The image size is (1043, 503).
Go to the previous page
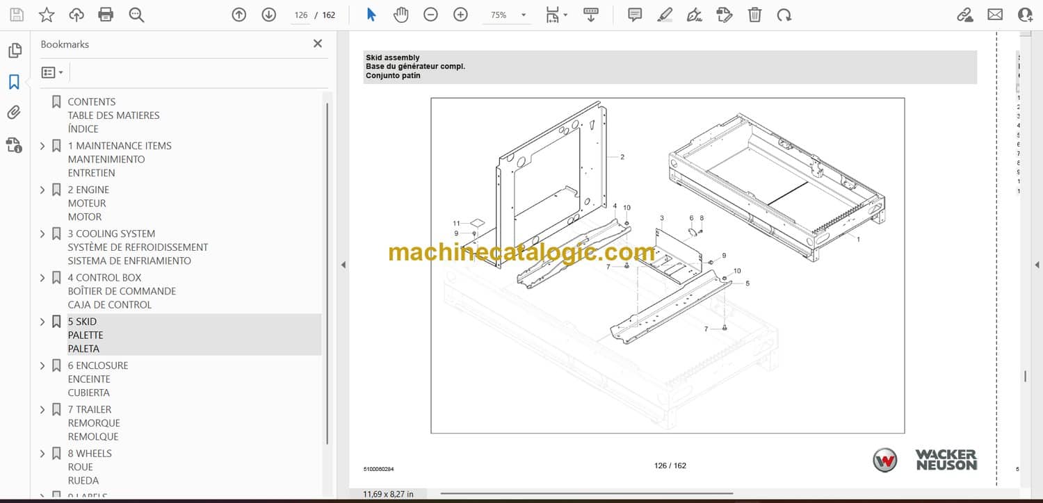click(x=239, y=15)
